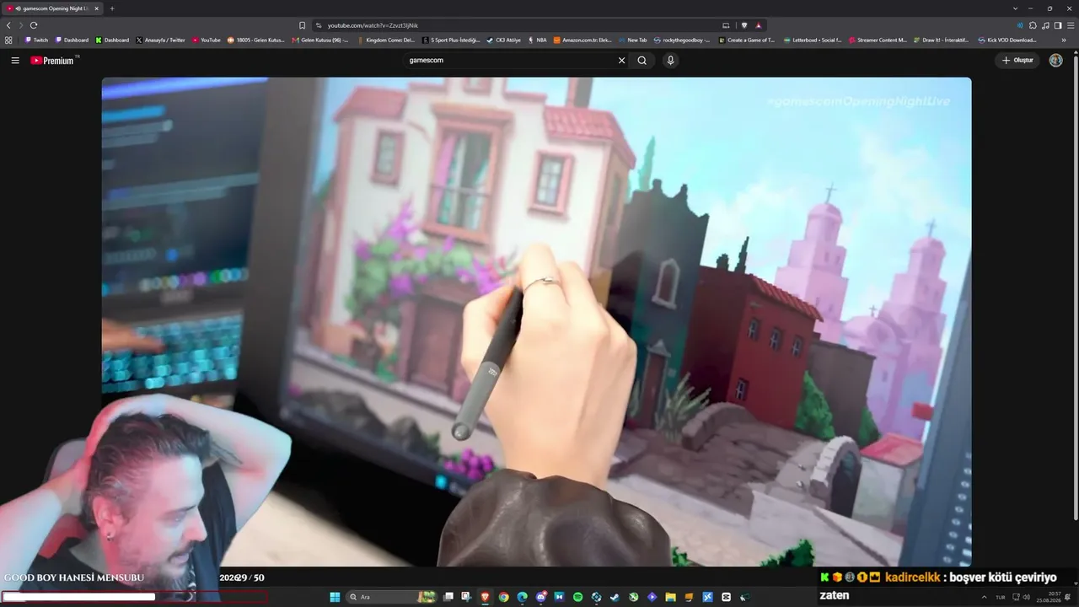1079x607 pixels.
Task: Reload the current YouTube page
Action: point(34,25)
